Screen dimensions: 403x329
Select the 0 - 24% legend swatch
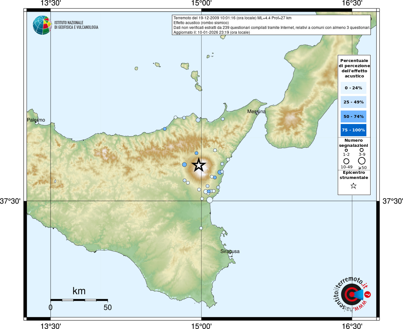(354, 88)
